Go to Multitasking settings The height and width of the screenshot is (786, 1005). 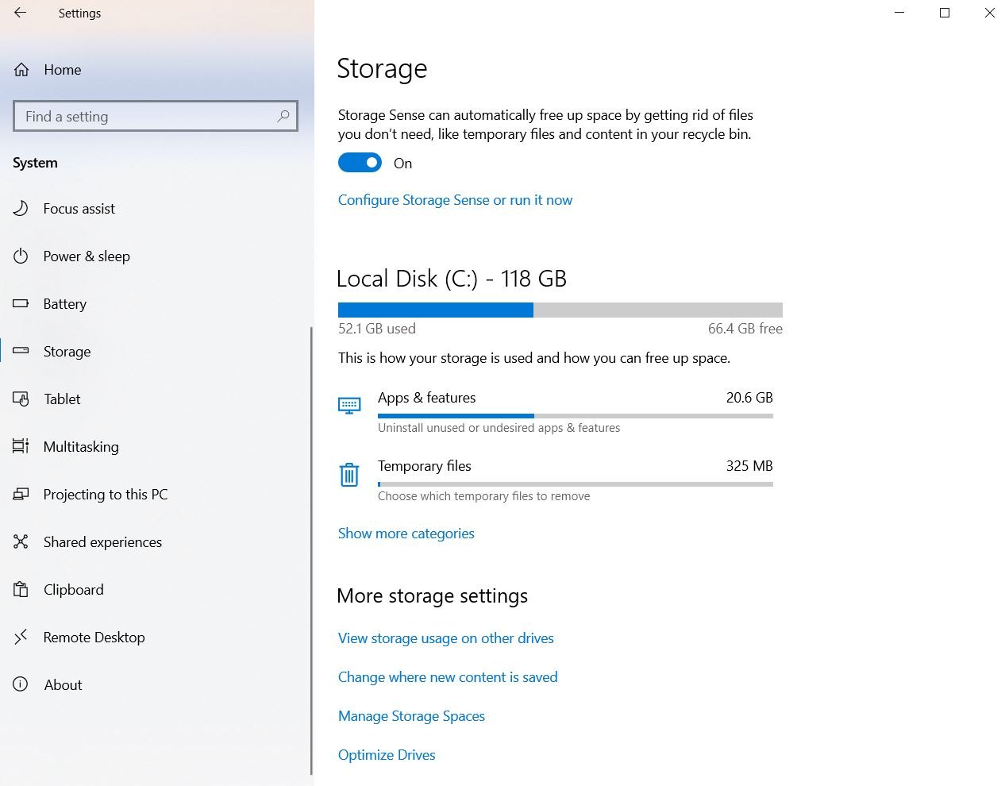tap(81, 447)
